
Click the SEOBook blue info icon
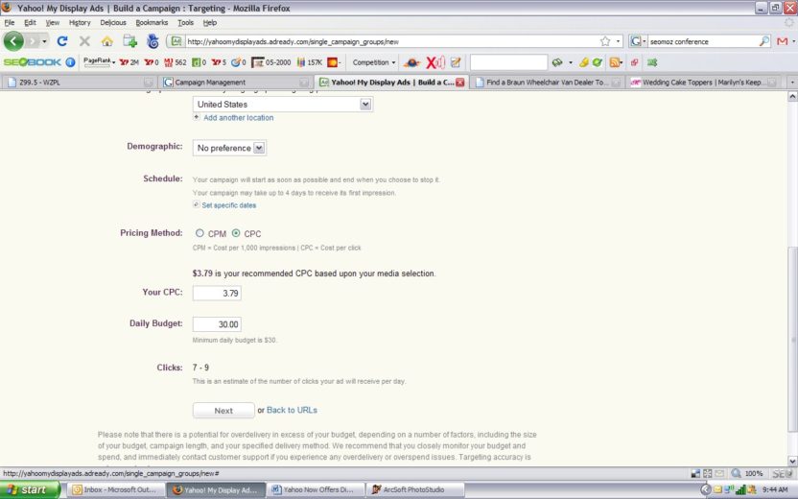[70, 62]
